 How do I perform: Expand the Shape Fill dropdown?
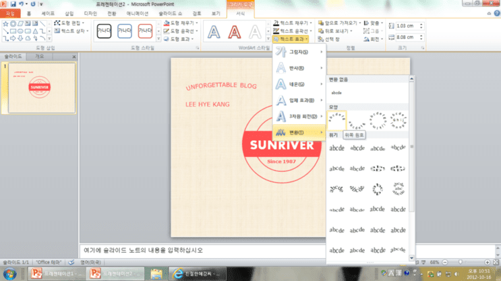(181, 23)
